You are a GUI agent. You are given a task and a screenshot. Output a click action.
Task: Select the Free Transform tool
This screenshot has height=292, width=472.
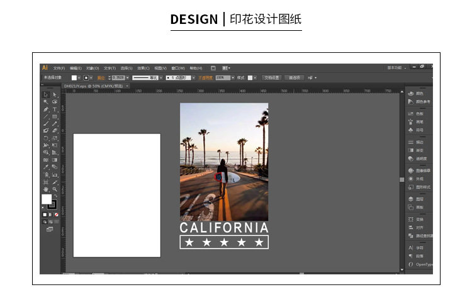click(55, 145)
